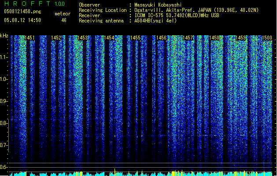Click the 1500 time marker
This screenshot has width=277, height=176.
pos(267,38)
